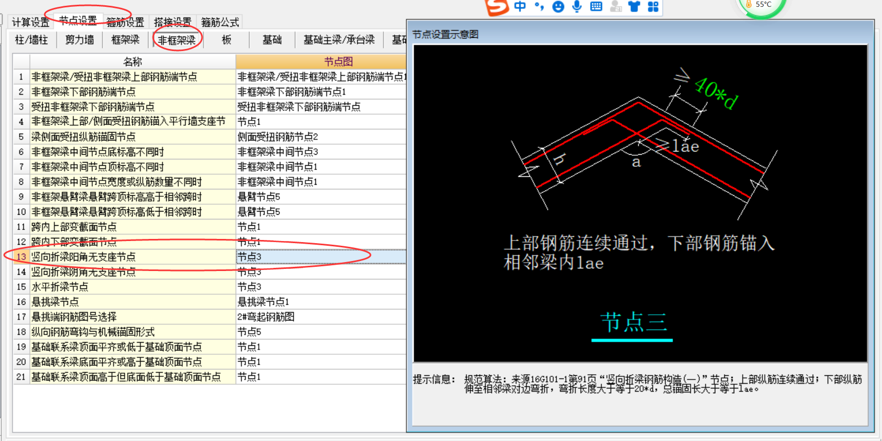
Task: Open the IME skin shirt icon
Action: click(635, 6)
